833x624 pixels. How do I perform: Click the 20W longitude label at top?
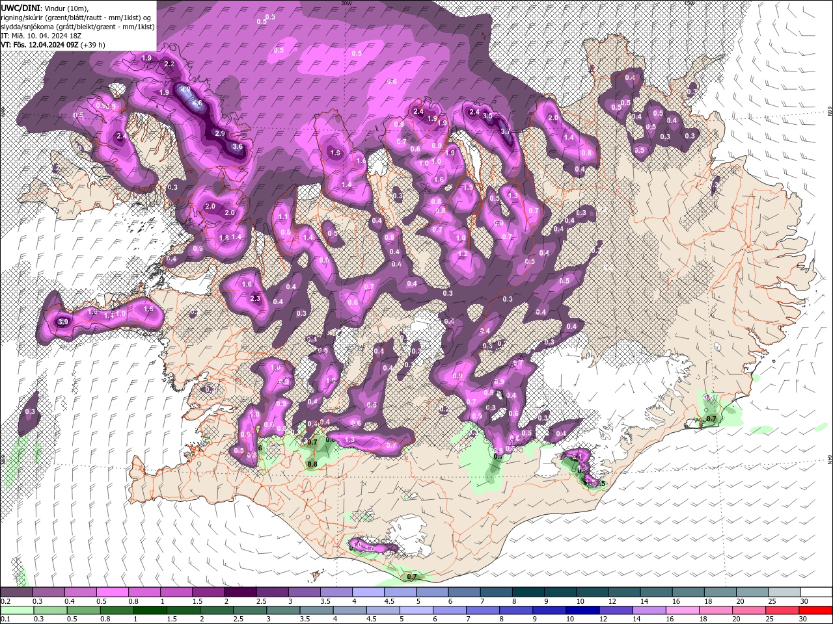(x=346, y=3)
